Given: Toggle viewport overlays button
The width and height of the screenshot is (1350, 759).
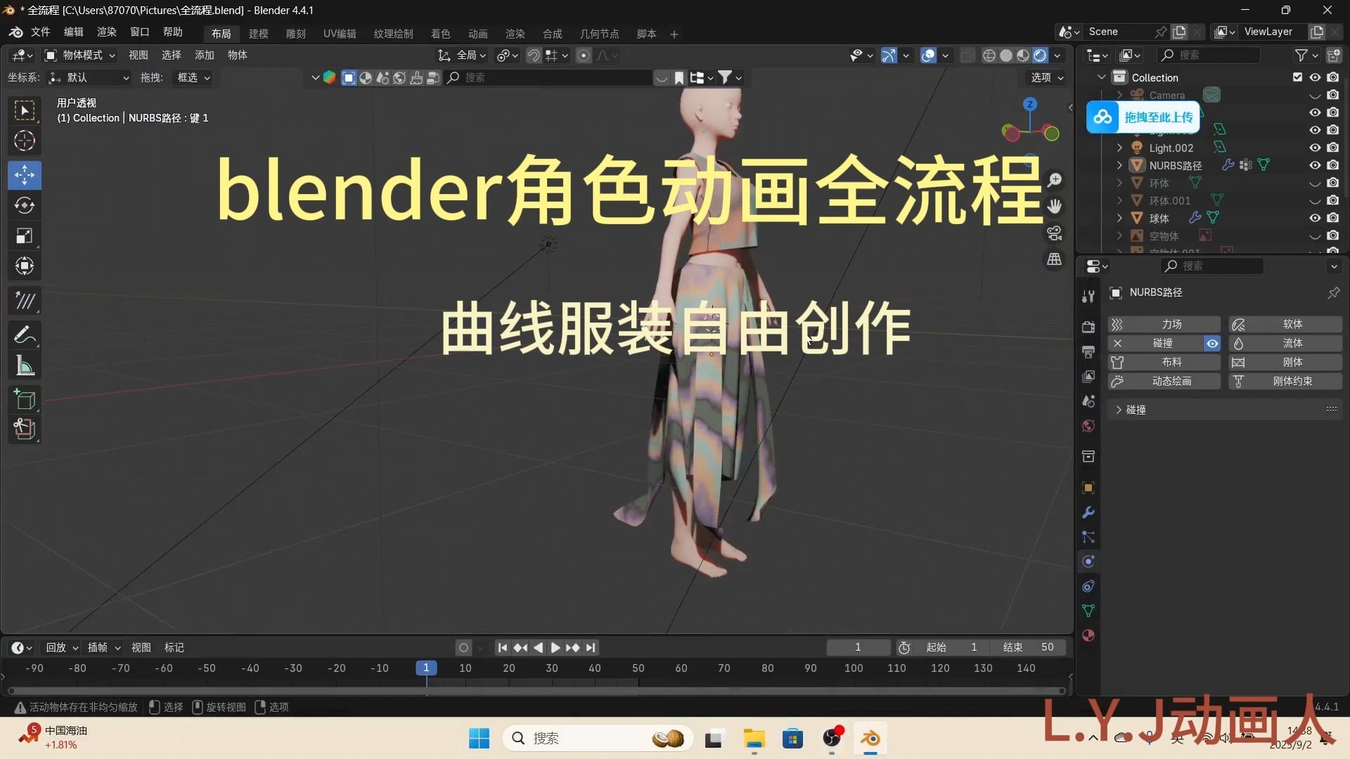Looking at the screenshot, I should (x=928, y=56).
